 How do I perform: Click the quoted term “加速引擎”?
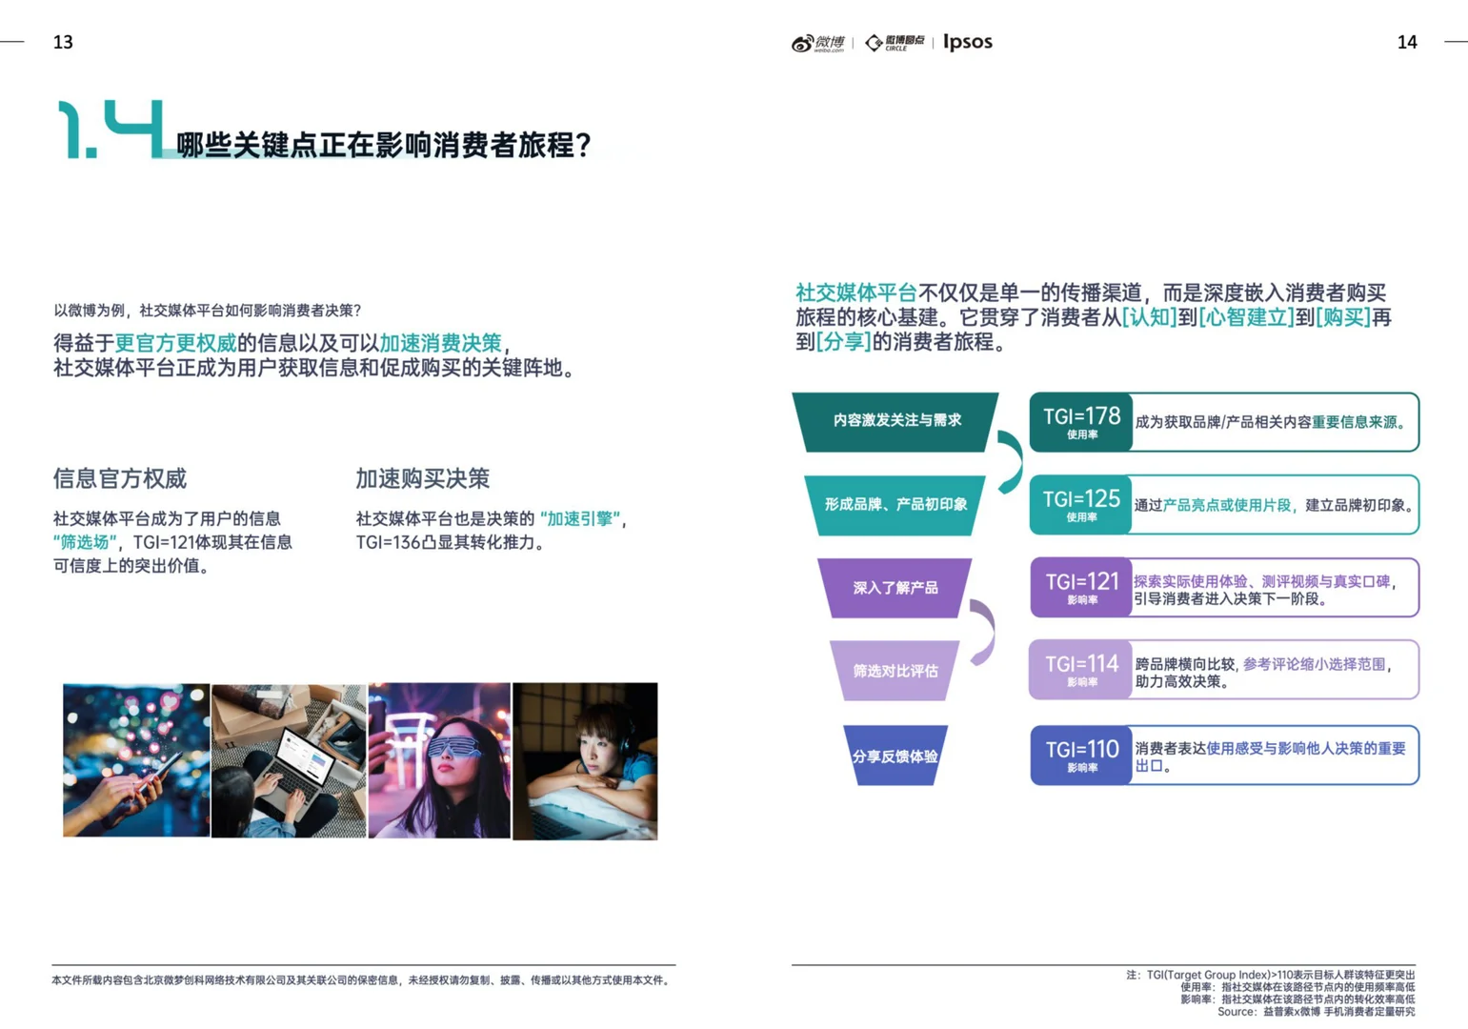[580, 518]
